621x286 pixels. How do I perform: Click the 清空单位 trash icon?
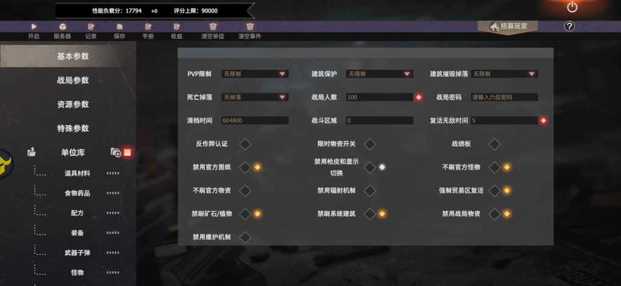tap(213, 27)
